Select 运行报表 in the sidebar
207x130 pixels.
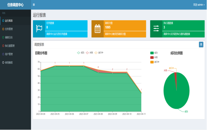coord(9,21)
